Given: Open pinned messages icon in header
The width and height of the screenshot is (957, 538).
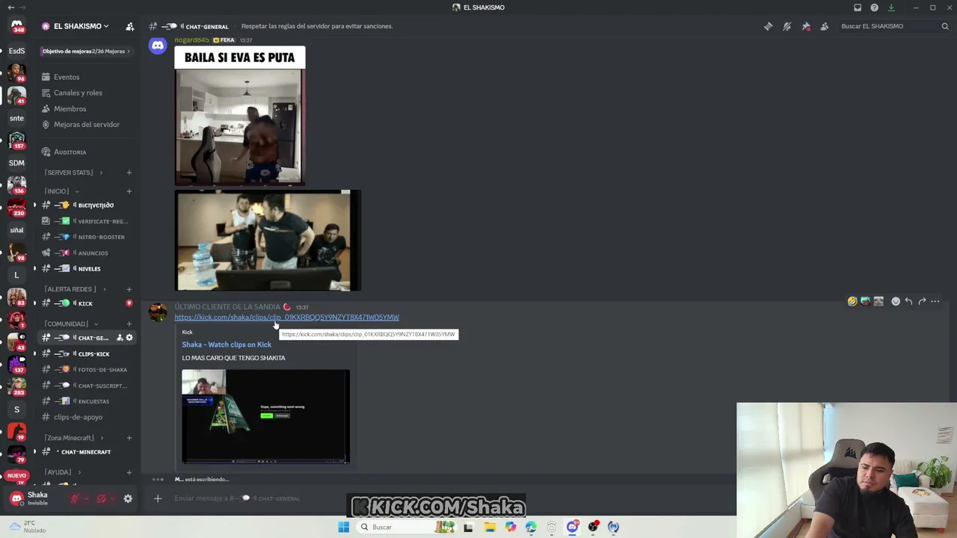Looking at the screenshot, I should [805, 26].
